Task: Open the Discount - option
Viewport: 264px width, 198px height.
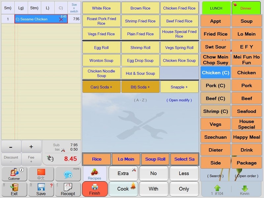Action: (11, 159)
